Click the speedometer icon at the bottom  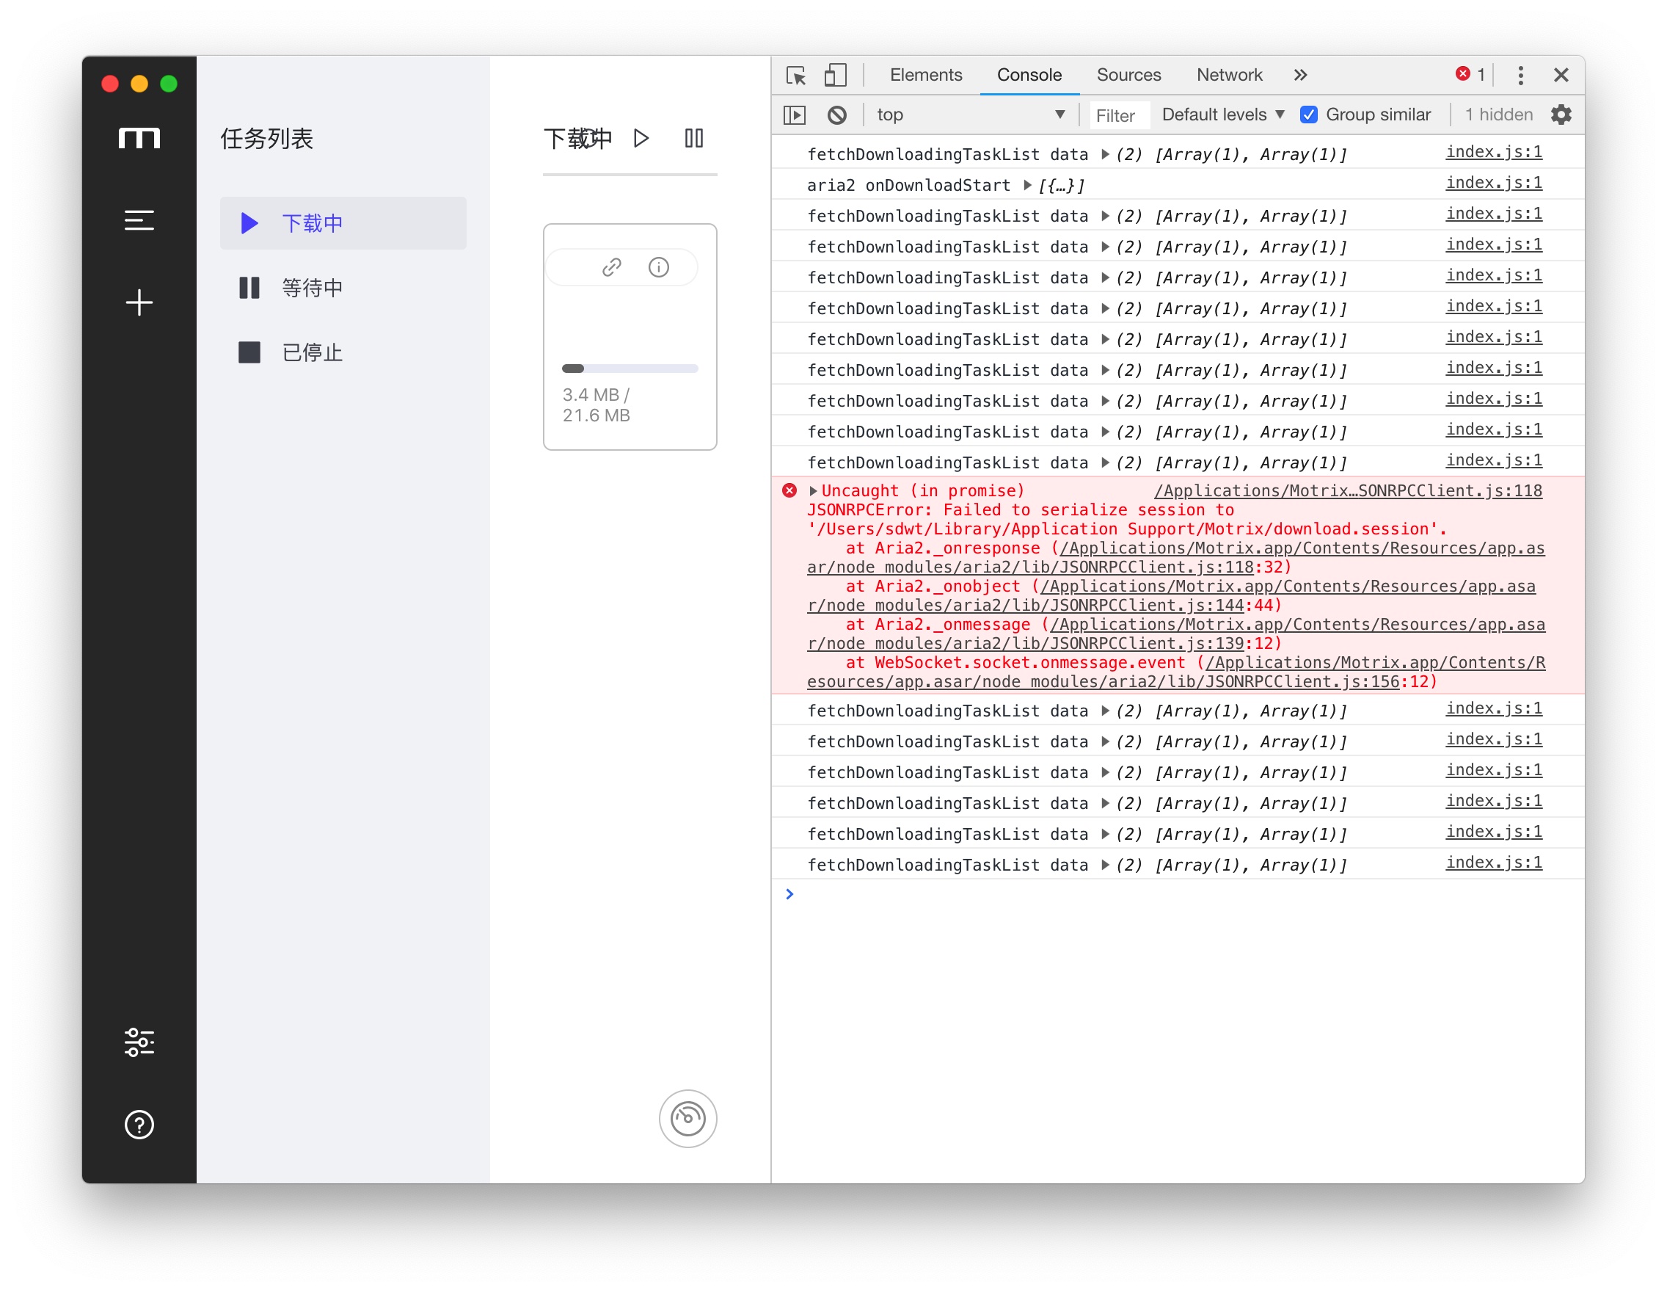687,1119
